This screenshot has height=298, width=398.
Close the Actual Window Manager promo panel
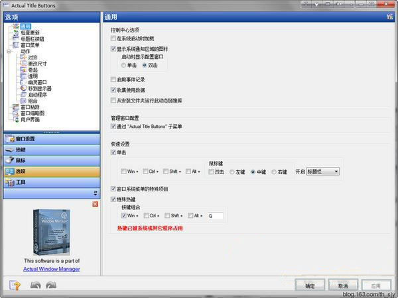pos(95,204)
